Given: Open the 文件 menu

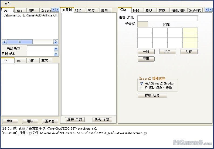Looking at the screenshot, I should [8, 4].
